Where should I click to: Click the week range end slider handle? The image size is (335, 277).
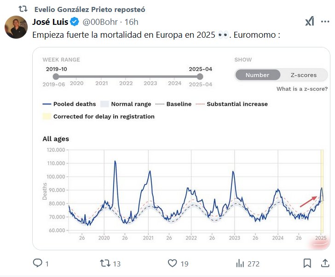tap(201, 77)
